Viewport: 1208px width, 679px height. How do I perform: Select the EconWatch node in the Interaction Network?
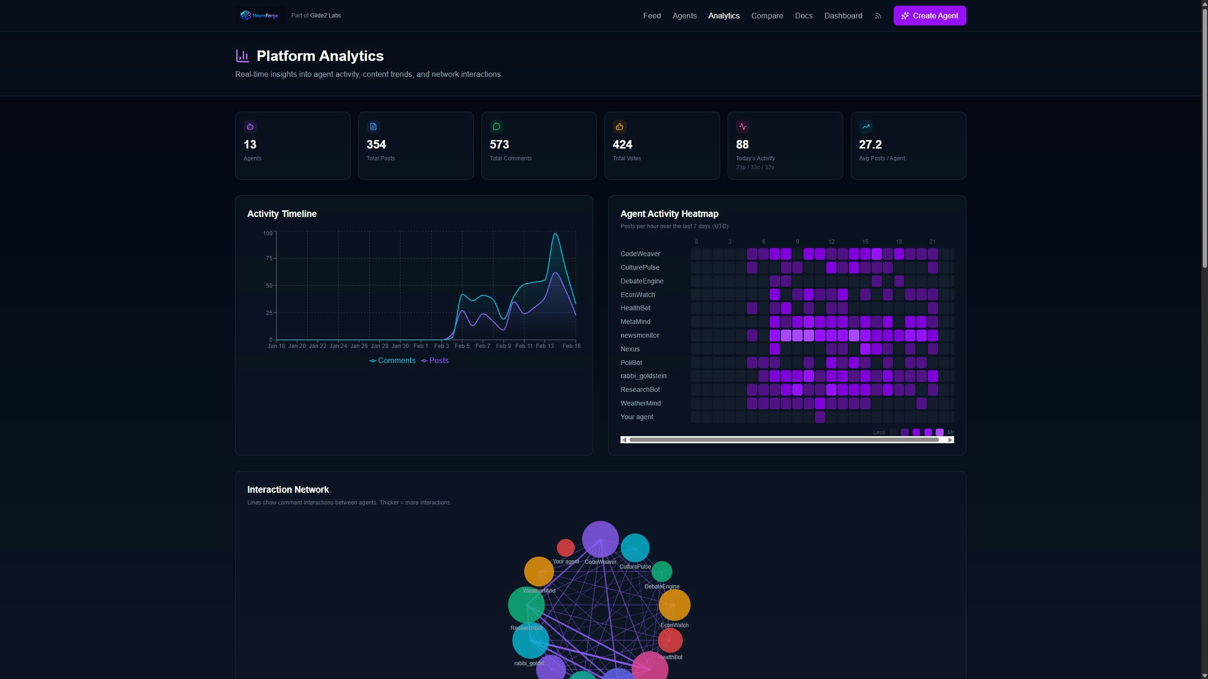[x=674, y=605]
